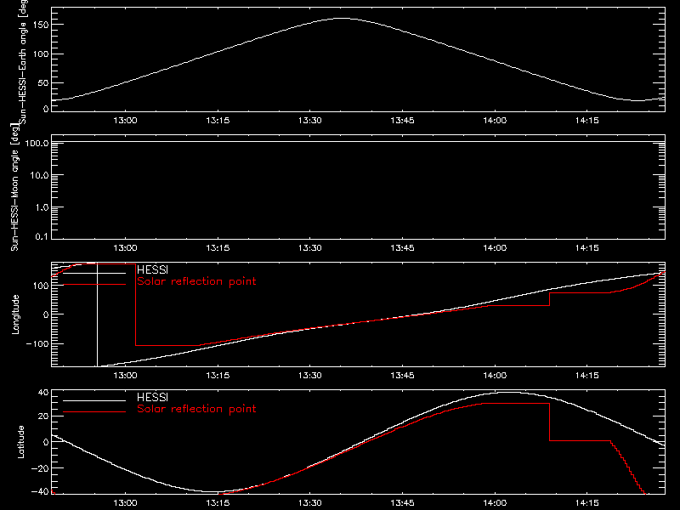
Task: Click 13:15 time label under Latitude plot
Action: 218,503
